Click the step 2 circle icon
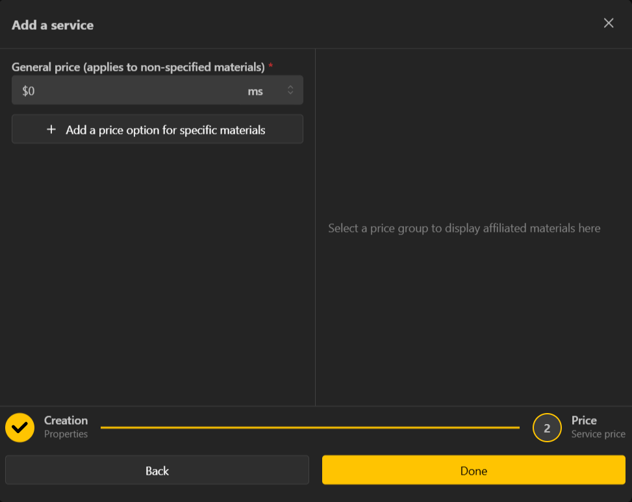This screenshot has height=502, width=632. [x=547, y=428]
